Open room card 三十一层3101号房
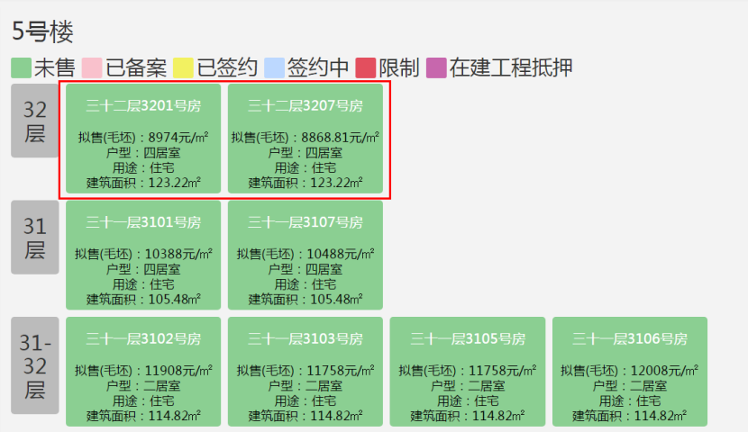 (x=143, y=255)
